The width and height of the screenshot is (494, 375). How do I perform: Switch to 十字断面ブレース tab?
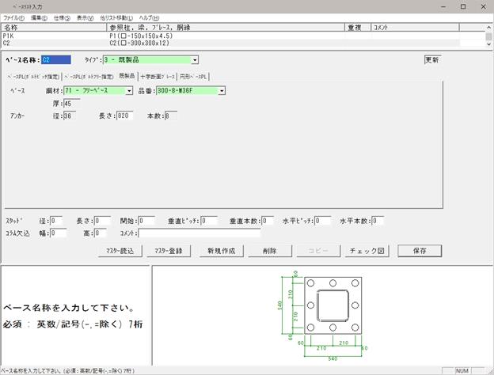click(158, 77)
